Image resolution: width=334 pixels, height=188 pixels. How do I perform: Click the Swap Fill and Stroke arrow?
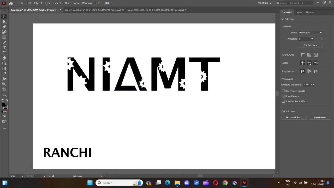pos(7,100)
